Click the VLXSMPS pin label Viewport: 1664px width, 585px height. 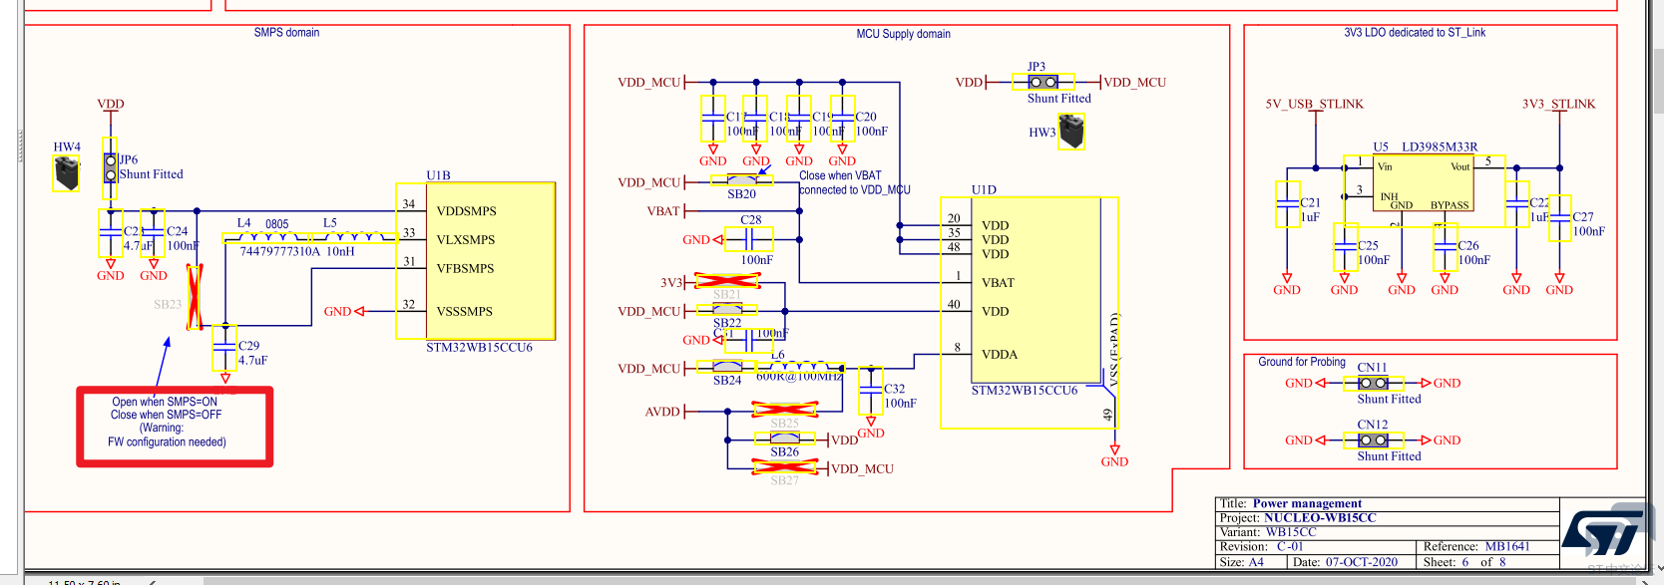point(465,240)
